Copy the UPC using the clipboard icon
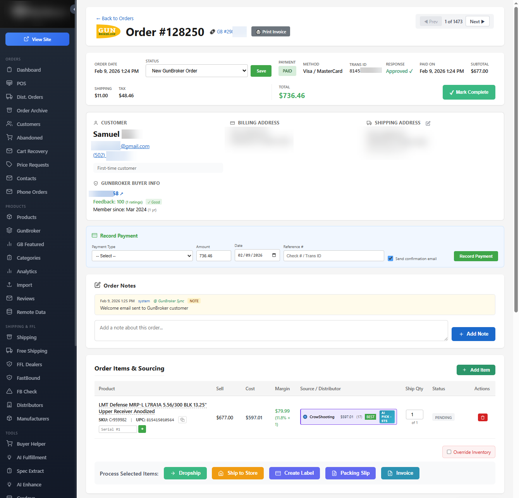This screenshot has width=519, height=498. 182,420
